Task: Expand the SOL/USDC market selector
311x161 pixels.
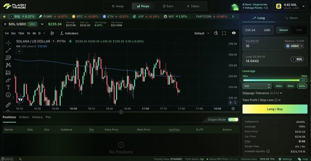Action: (42, 24)
